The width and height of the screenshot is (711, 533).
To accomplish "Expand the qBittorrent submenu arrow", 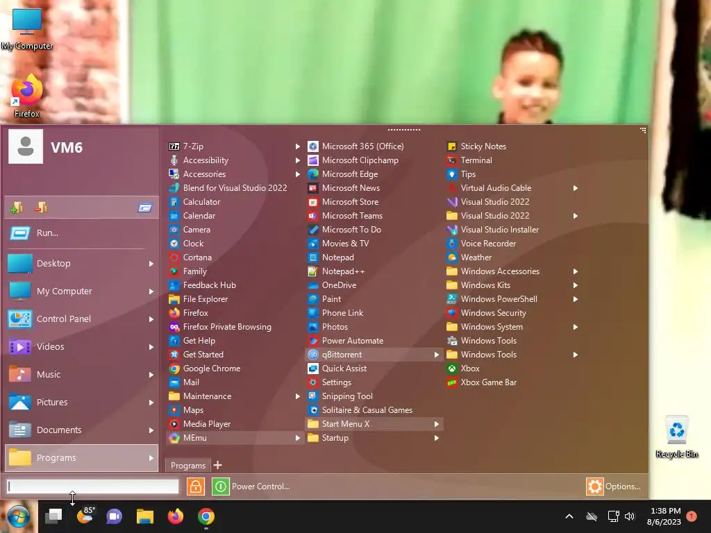I will click(437, 355).
